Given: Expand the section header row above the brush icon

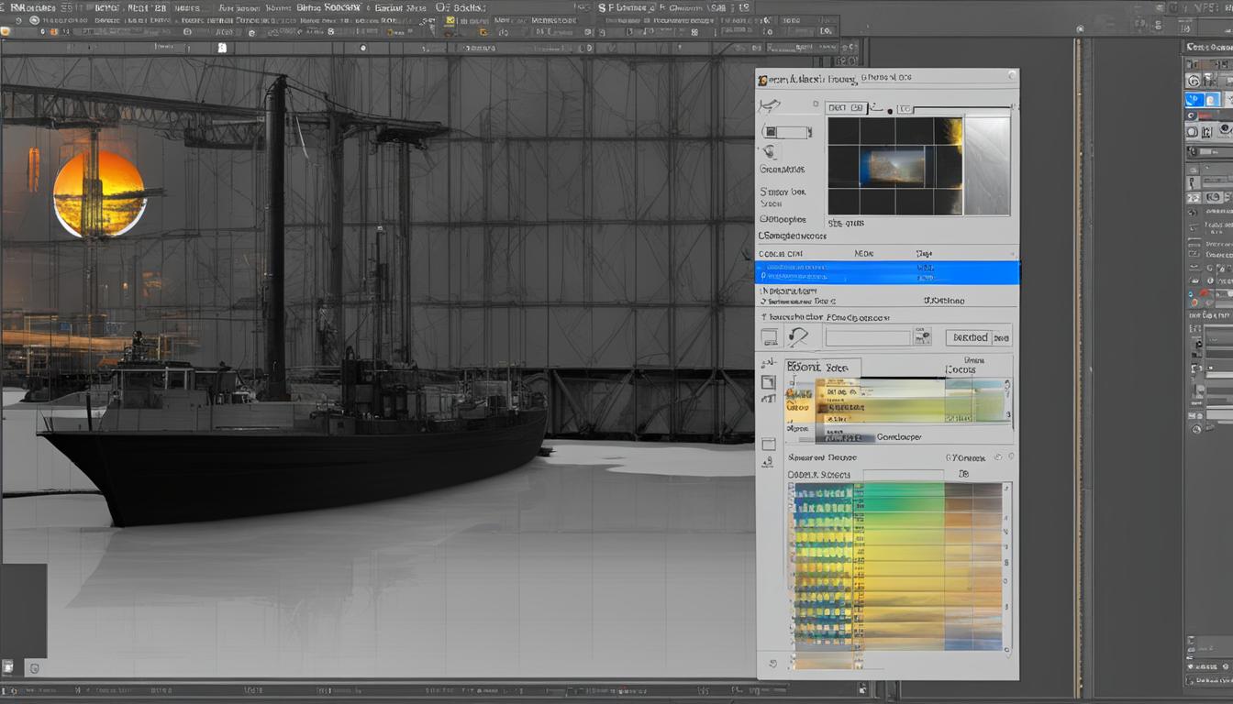Looking at the screenshot, I should (x=887, y=317).
